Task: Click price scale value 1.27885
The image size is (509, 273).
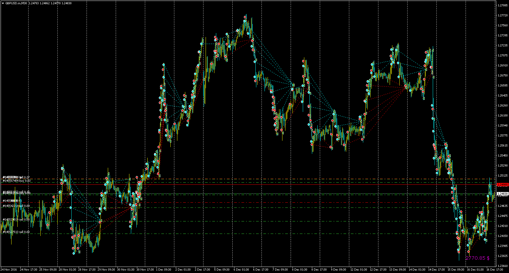Action: pos(503,5)
